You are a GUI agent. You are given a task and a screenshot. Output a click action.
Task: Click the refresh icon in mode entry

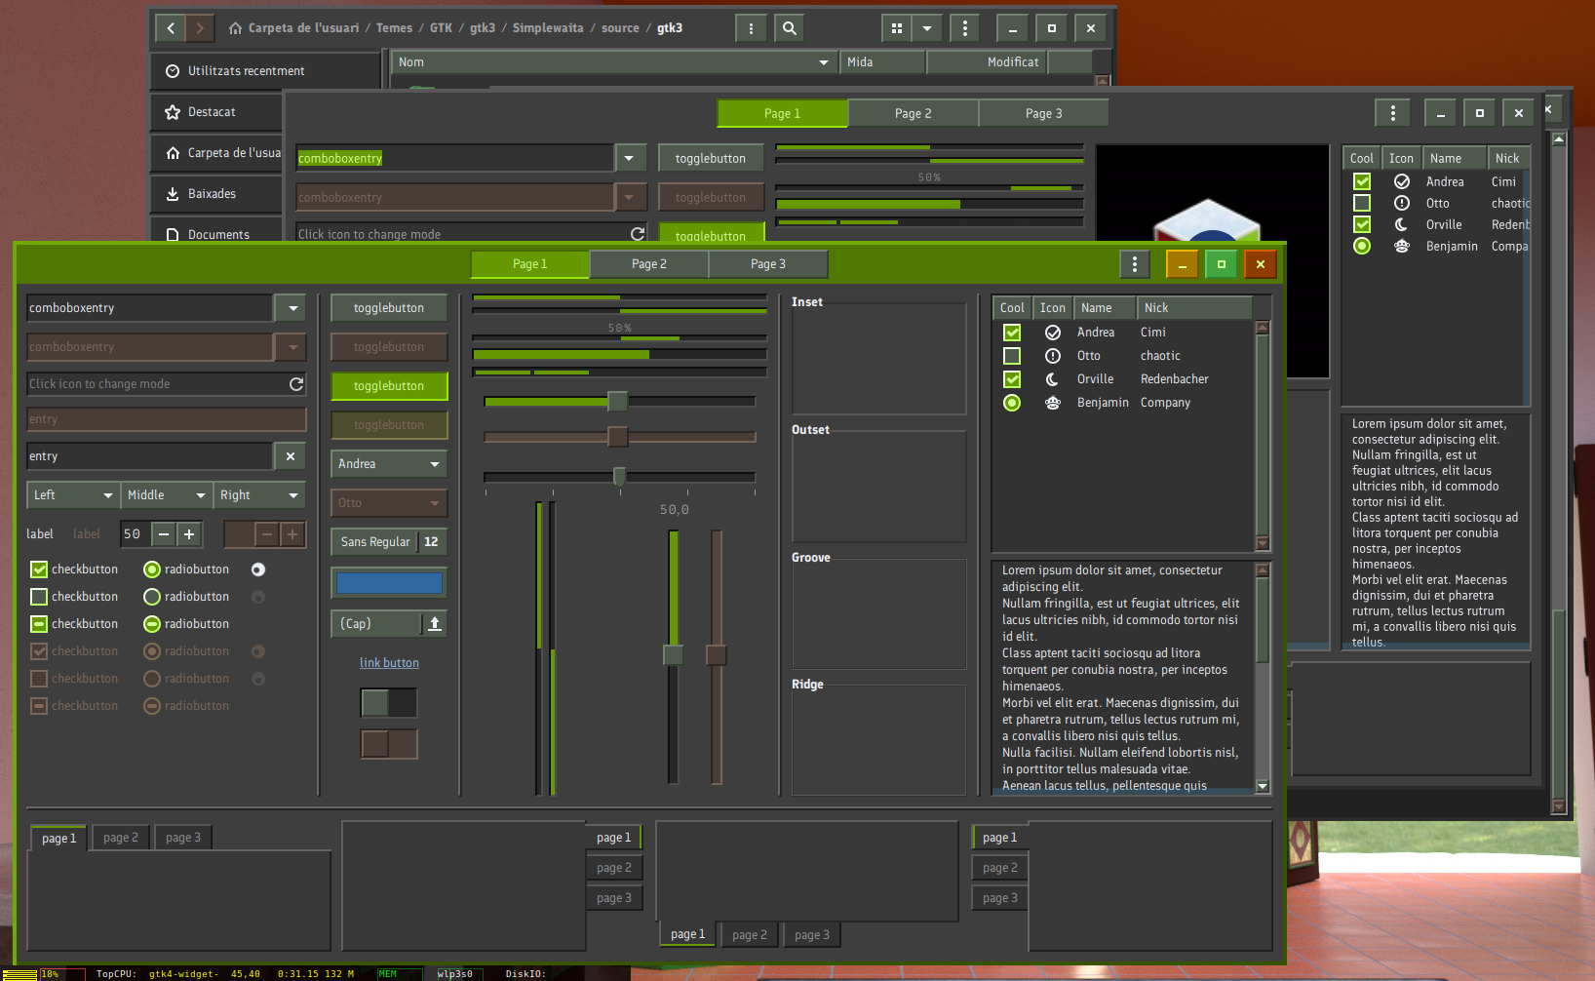(296, 384)
